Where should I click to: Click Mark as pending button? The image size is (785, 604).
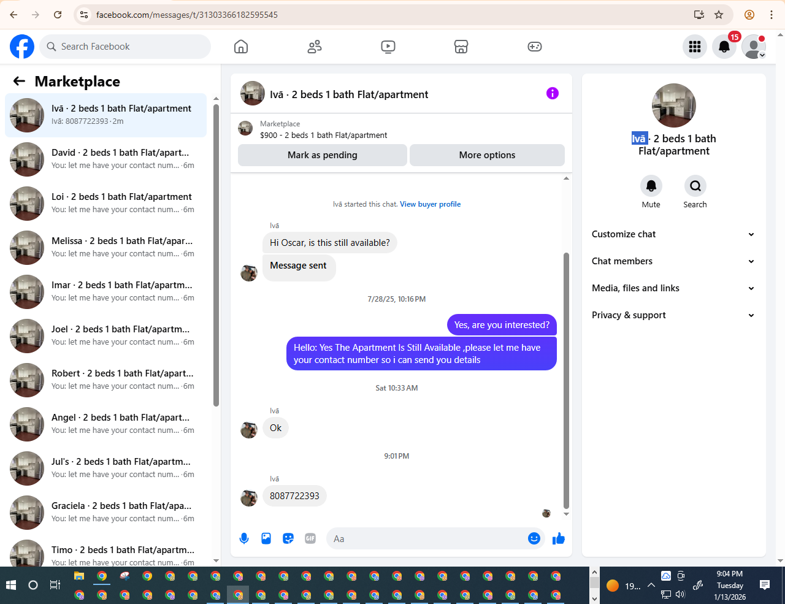click(x=323, y=155)
